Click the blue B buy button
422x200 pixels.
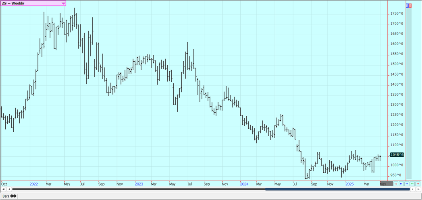coord(408,5)
